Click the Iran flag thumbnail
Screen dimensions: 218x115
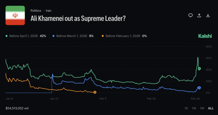(x=15, y=15)
